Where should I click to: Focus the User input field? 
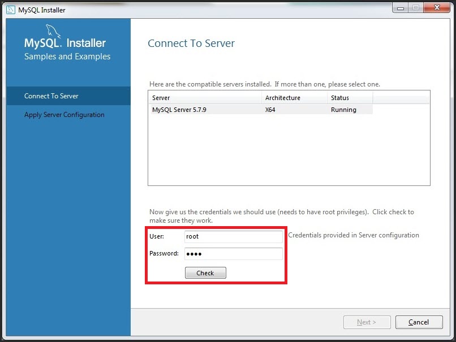pos(234,236)
